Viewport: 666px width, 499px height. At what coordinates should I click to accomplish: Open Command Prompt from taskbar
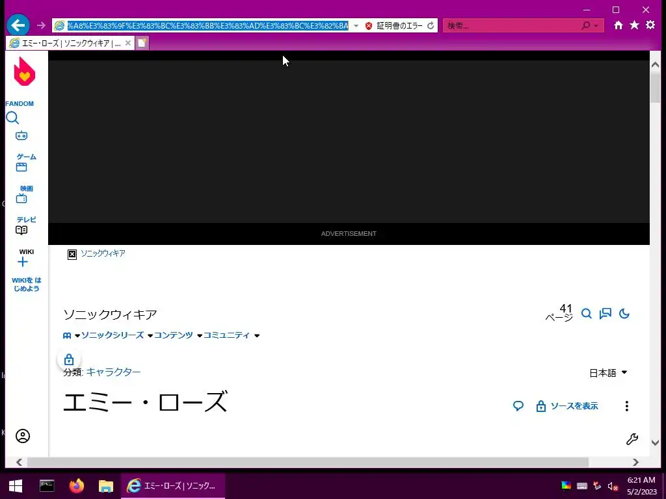(47, 486)
